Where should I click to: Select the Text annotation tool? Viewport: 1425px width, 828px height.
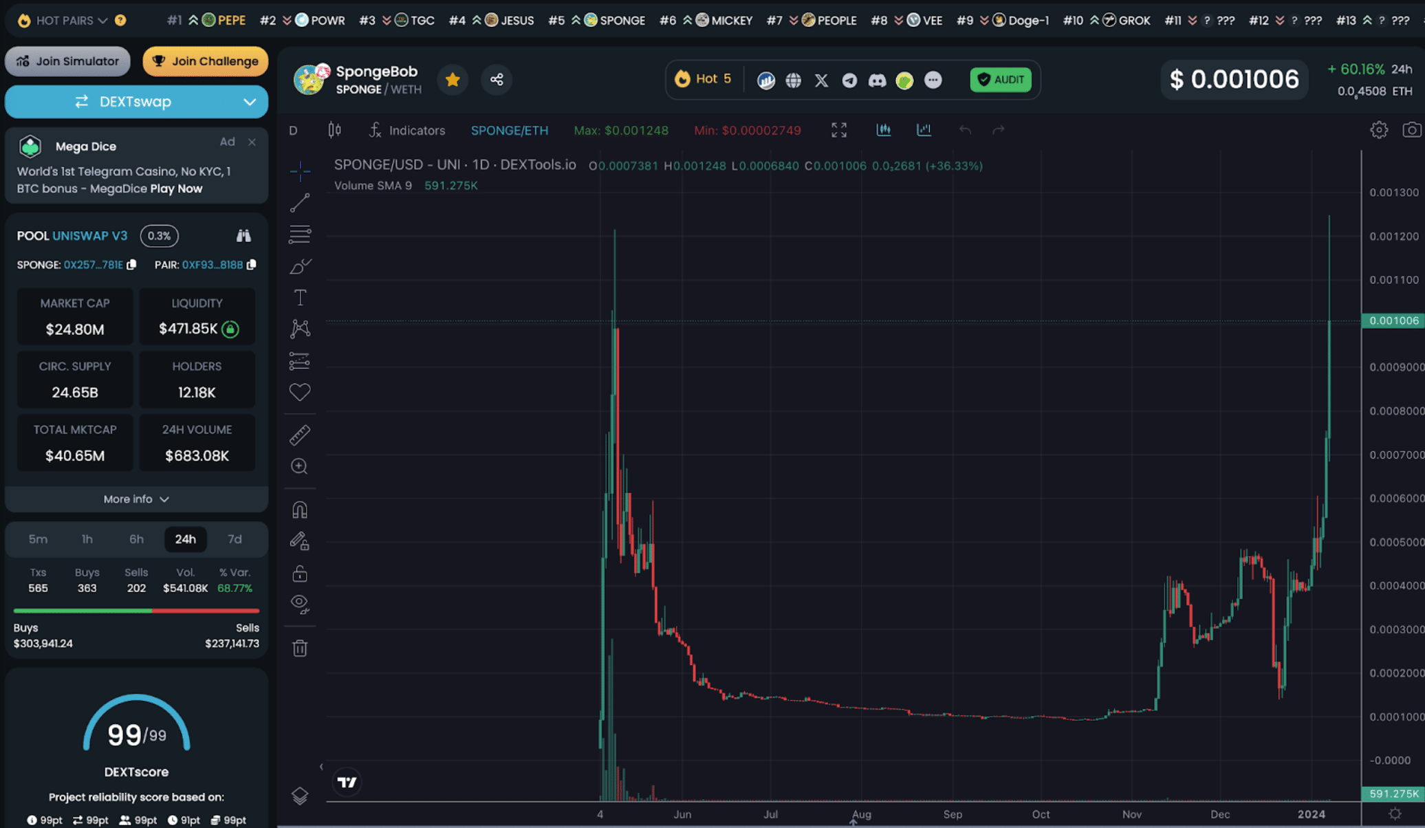coord(300,297)
